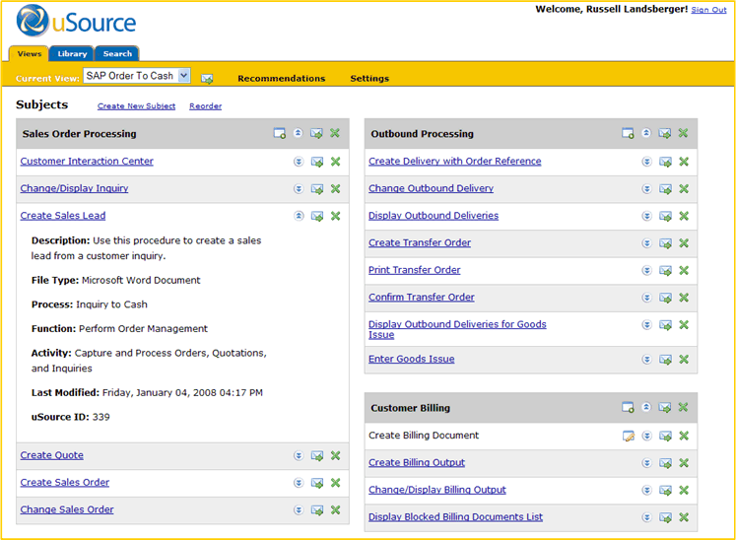This screenshot has width=736, height=540.
Task: Click the Sign Out link
Action: coord(708,10)
